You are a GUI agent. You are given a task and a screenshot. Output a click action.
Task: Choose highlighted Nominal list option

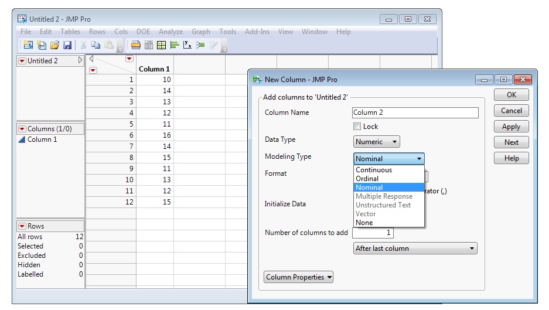pyautogui.click(x=388, y=188)
